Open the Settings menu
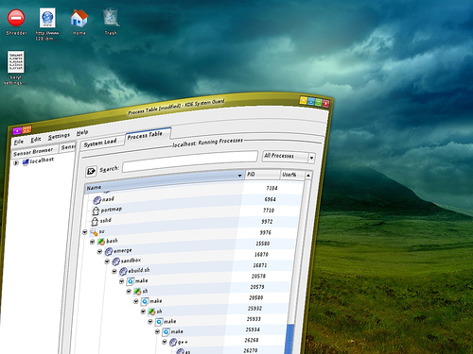The image size is (473, 354). (59, 136)
